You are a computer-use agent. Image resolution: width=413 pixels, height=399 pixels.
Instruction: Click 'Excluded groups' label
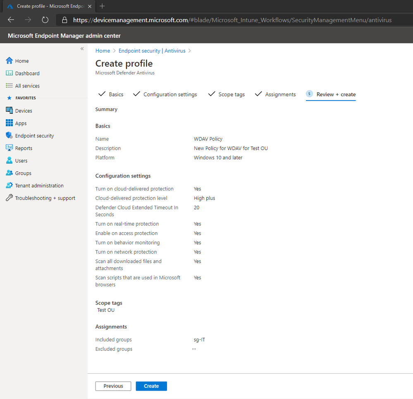click(114, 349)
